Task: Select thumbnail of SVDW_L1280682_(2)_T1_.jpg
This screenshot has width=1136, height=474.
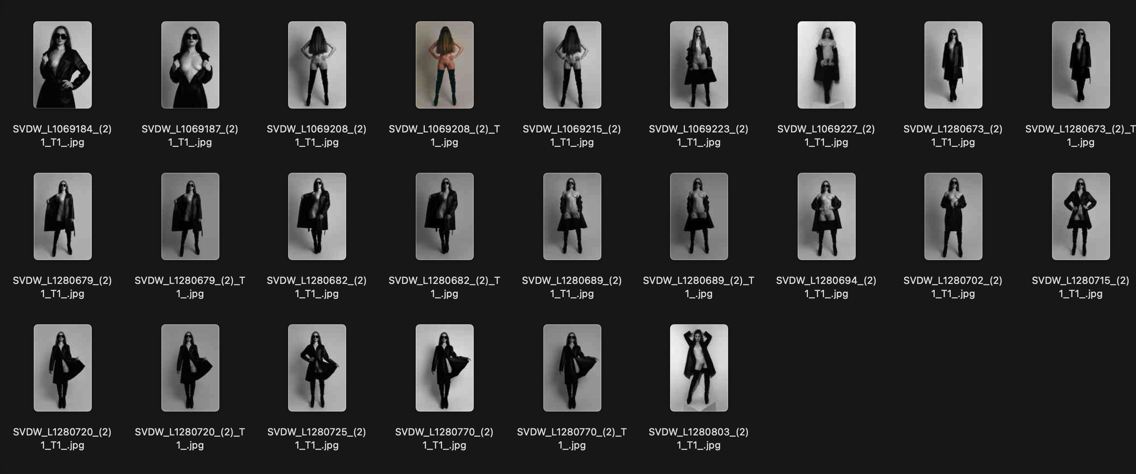Action: pyautogui.click(x=444, y=216)
